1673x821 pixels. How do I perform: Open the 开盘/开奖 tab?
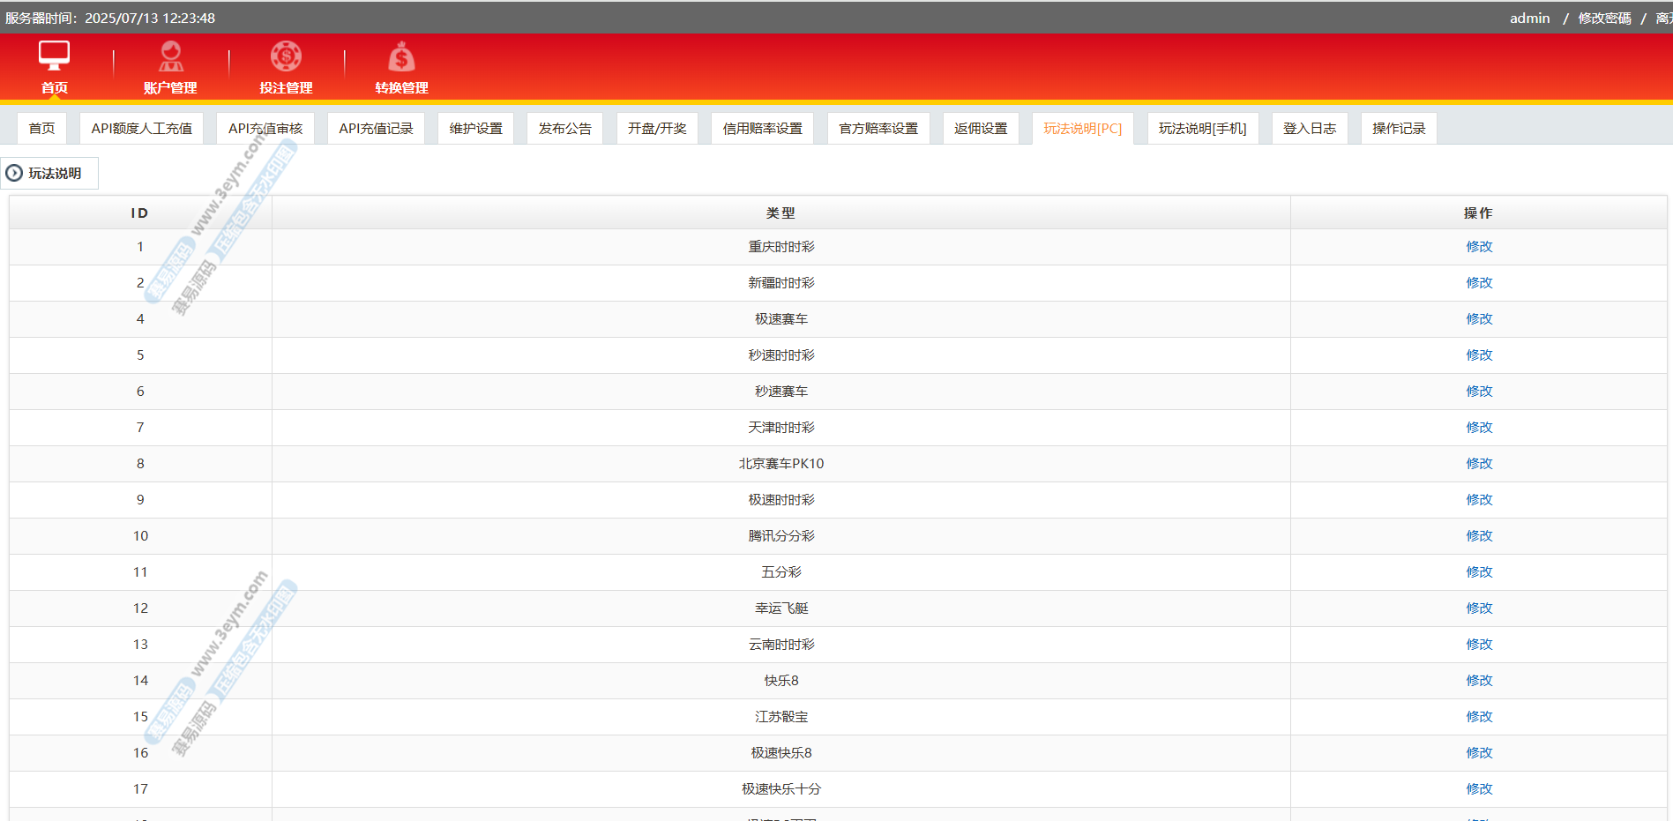pyautogui.click(x=657, y=129)
